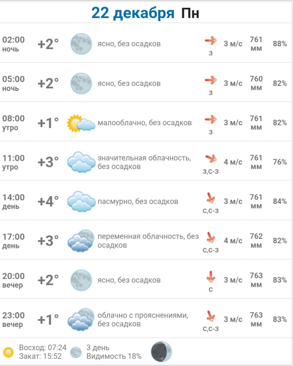293x366 pixels.
Task: Click the cloudy night icon at 23:00
Action: [81, 320]
